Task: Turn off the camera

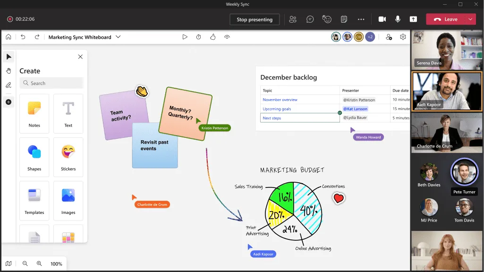Action: [x=382, y=19]
